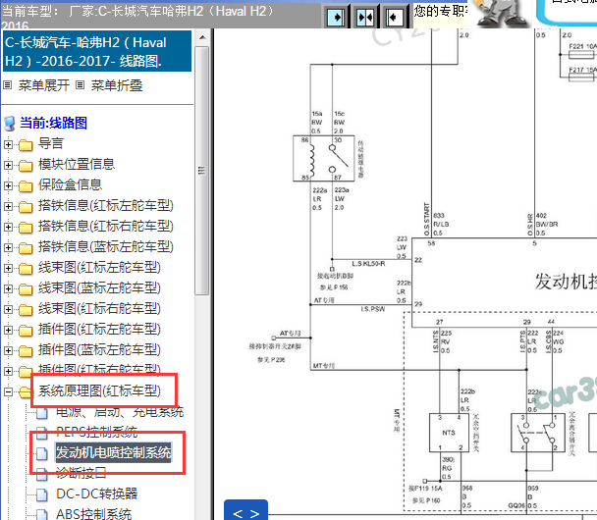Expand 线束图(红标左舵车型) node

click(8, 268)
